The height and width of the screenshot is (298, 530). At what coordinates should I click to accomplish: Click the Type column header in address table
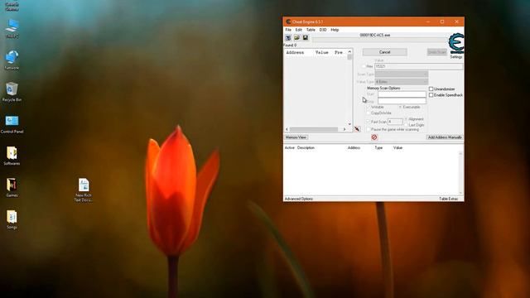coord(378,147)
